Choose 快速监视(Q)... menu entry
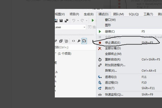Screen dimensions: 162x108 click(x=114, y=94)
